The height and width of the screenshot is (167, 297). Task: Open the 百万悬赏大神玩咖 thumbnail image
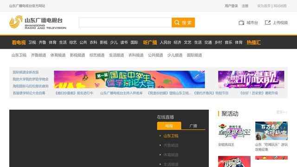(x=271, y=131)
